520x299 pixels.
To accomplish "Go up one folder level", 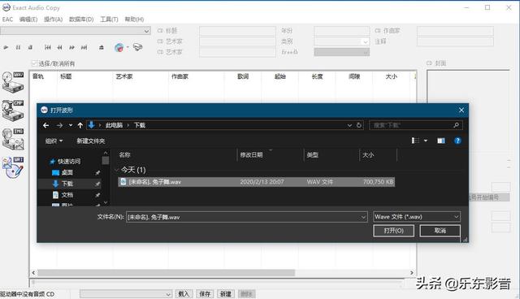I will point(80,125).
